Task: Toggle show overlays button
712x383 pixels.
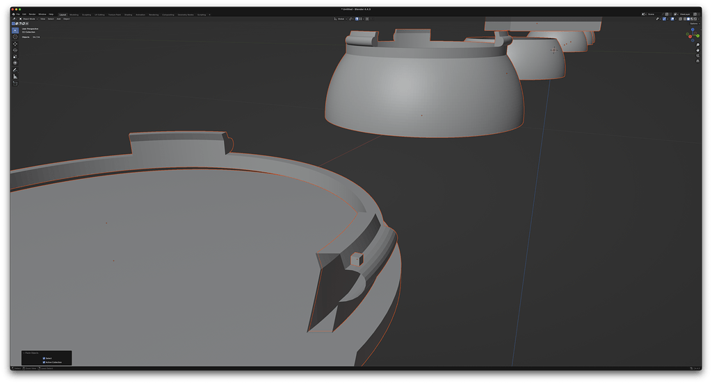Action: tap(672, 19)
